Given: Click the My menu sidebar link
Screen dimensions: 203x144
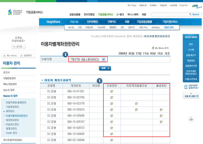Looking at the screenshot, I should [x=12, y=55].
